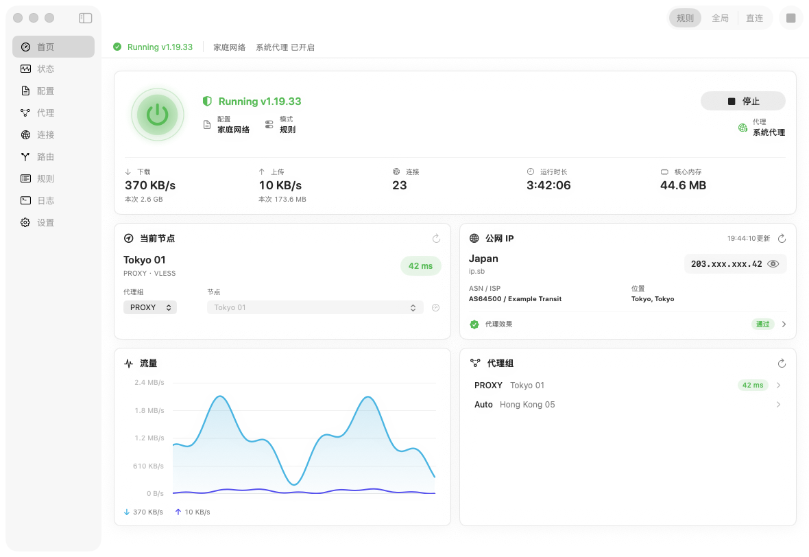This screenshot has width=809, height=557.
Task: Click the pulse icon beside 流量
Action: click(128, 364)
